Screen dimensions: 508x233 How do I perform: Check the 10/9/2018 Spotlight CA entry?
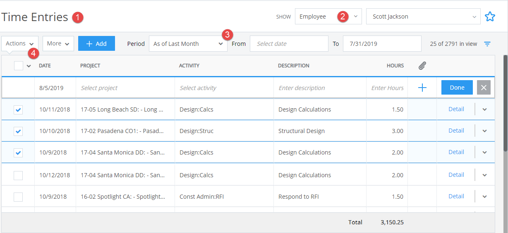click(x=18, y=197)
